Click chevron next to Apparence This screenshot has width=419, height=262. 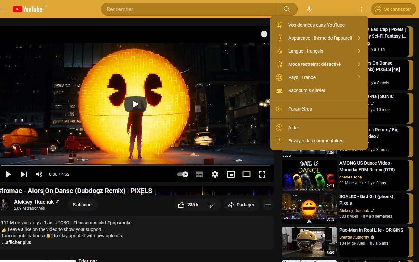pyautogui.click(x=359, y=38)
